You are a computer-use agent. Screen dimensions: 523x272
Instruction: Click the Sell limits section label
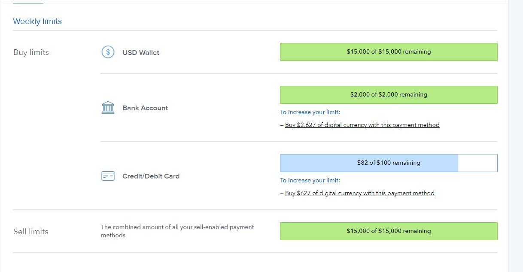31,232
